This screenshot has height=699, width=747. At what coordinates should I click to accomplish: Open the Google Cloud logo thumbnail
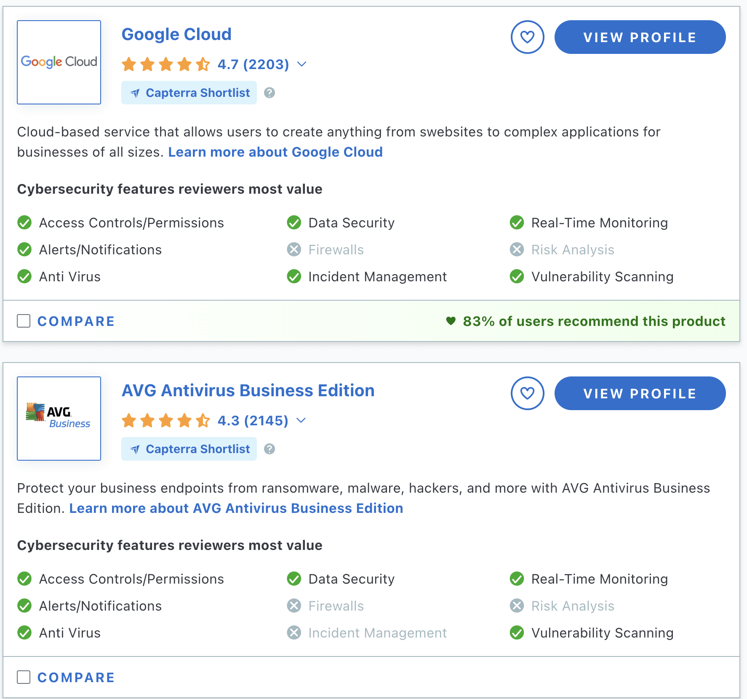click(x=59, y=62)
